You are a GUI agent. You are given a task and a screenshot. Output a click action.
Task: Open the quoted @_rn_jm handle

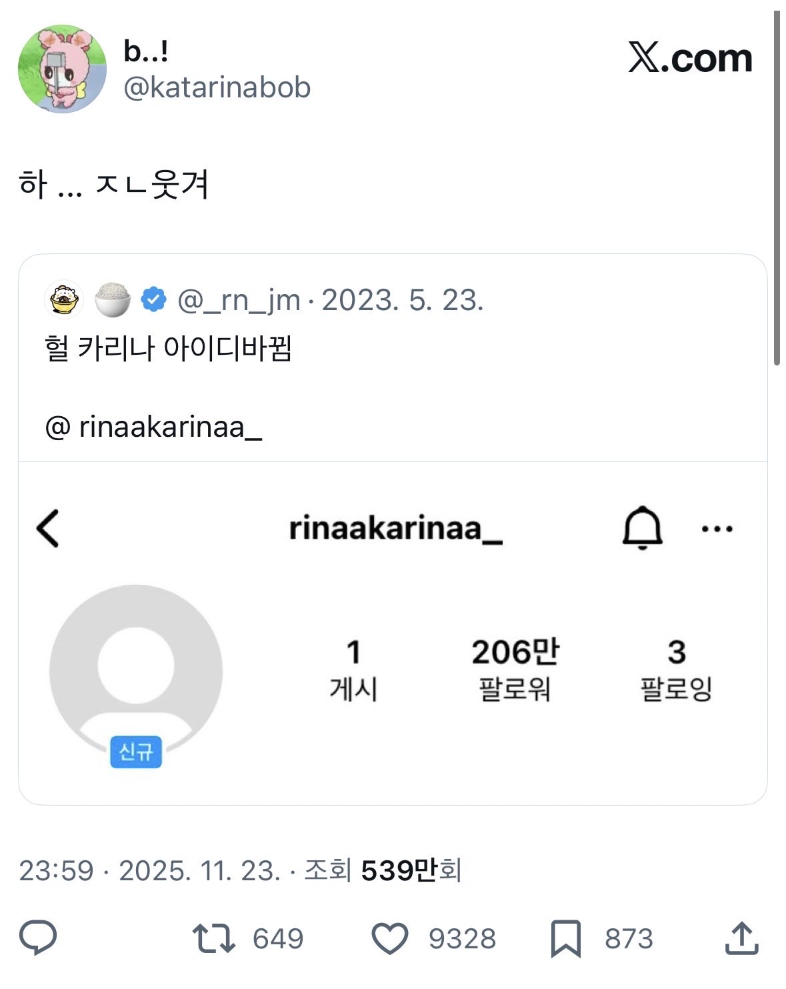click(x=239, y=300)
